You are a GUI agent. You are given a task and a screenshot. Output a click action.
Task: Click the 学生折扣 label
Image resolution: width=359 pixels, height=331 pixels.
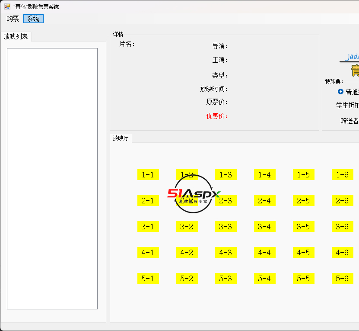pyautogui.click(x=347, y=105)
